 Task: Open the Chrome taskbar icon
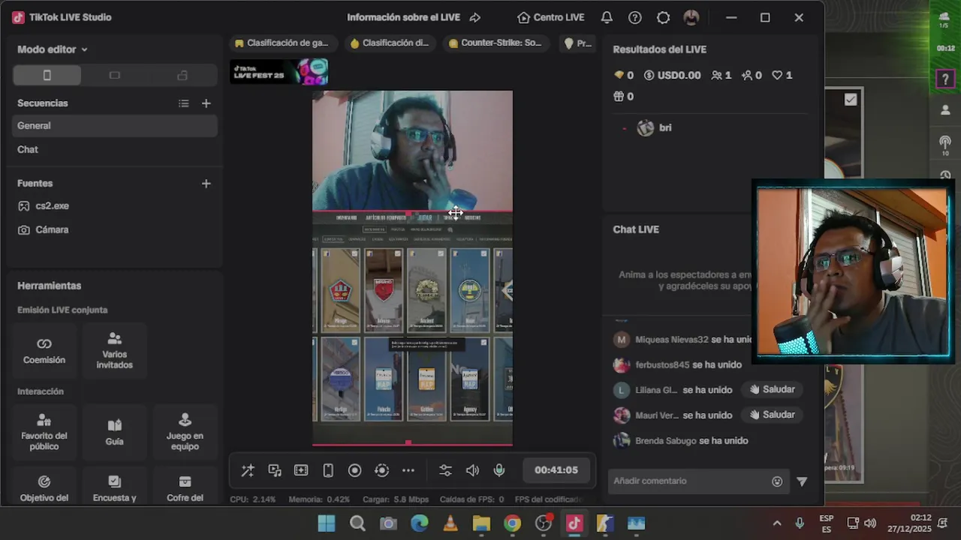pyautogui.click(x=512, y=523)
